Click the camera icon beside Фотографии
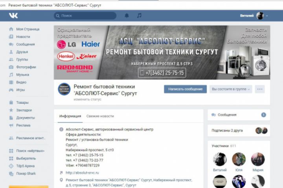The height and width of the screenshot is (188, 283). (x=11, y=67)
